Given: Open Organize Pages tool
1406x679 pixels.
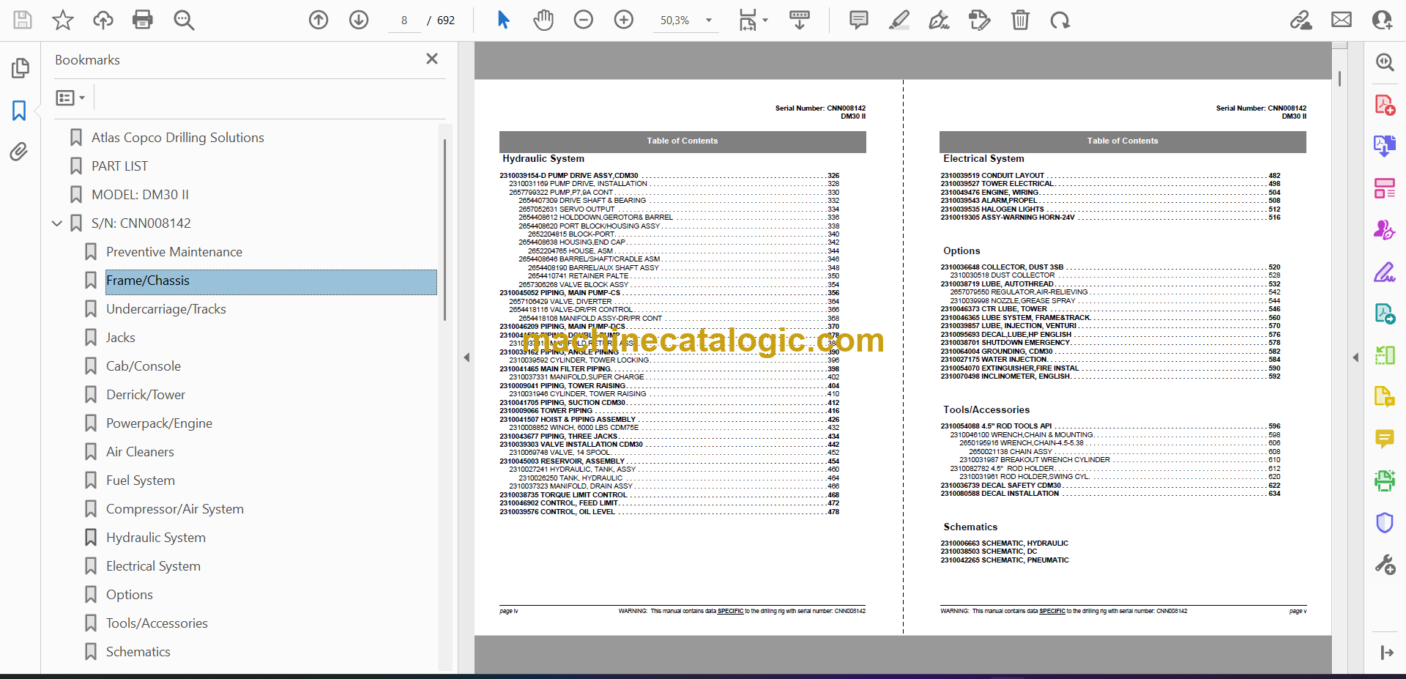Looking at the screenshot, I should [1385, 188].
